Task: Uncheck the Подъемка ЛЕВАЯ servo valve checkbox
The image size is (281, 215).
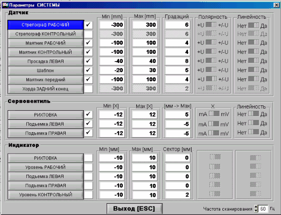Action: tap(88, 124)
